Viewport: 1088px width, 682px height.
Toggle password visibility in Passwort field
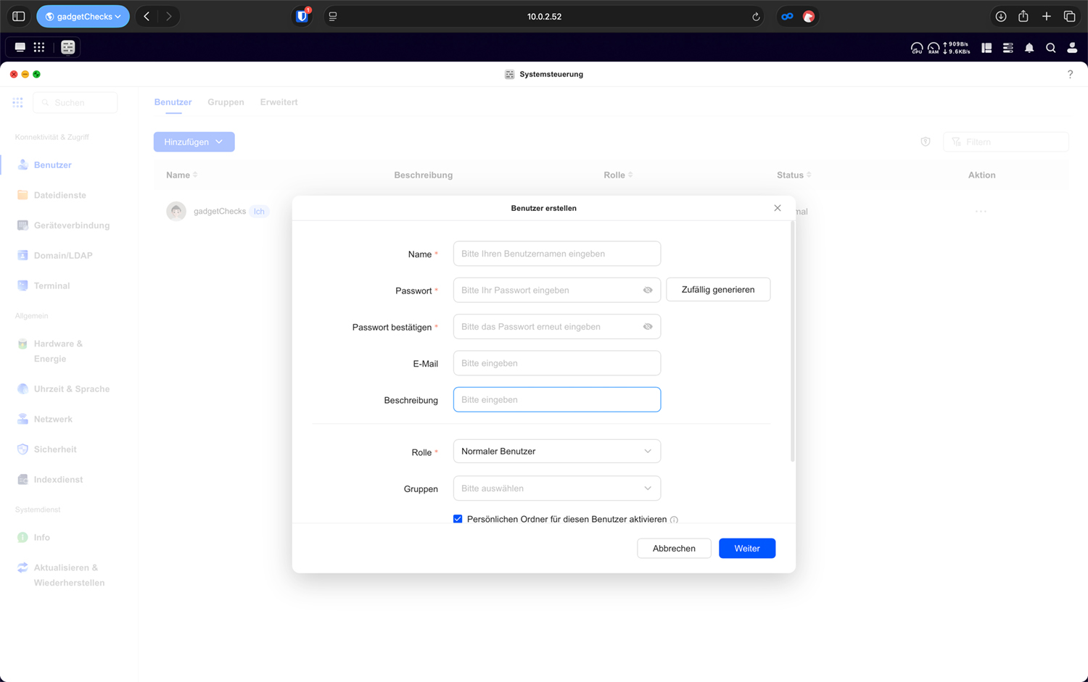648,290
